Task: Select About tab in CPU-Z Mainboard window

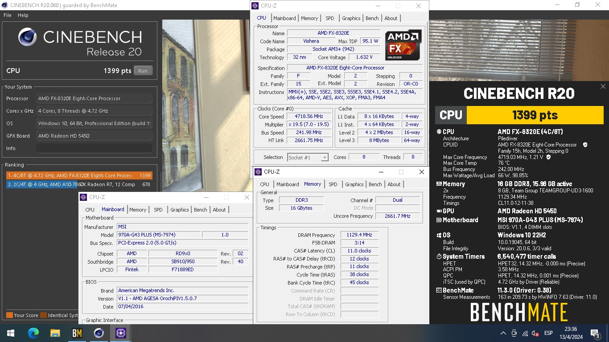Action: click(219, 210)
